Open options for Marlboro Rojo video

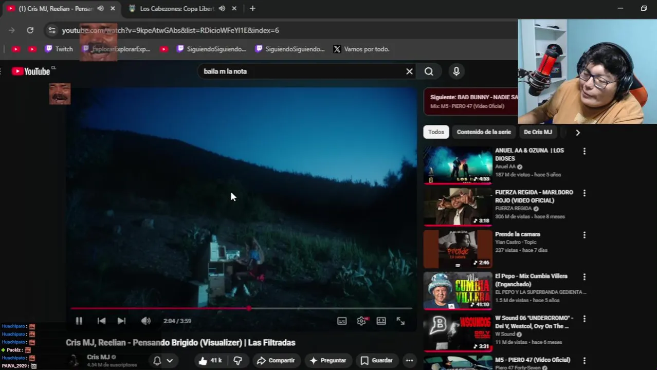point(584,193)
